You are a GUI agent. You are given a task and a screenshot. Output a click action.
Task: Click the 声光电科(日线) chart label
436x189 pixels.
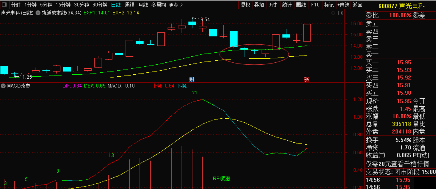tap(17, 13)
